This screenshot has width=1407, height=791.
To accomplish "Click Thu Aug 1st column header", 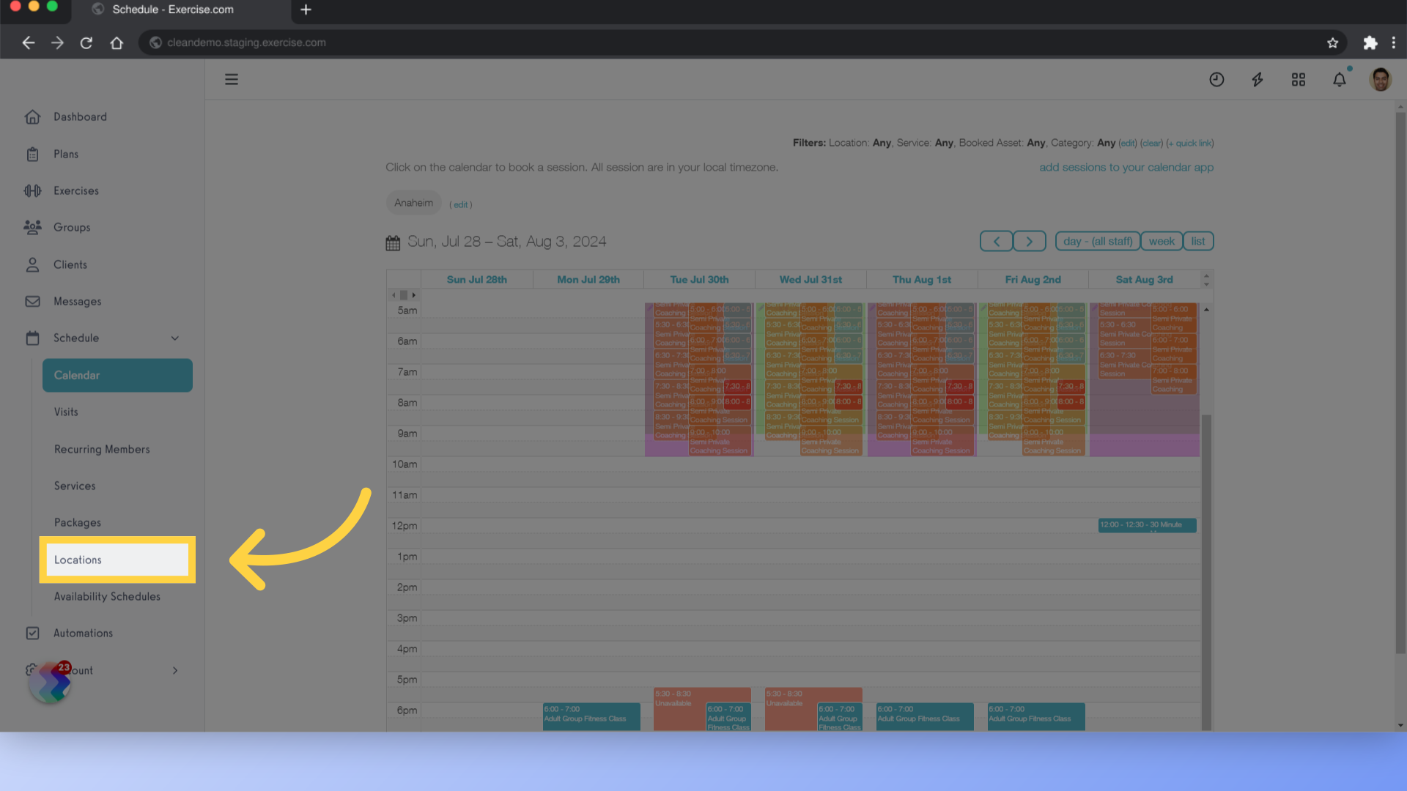I will click(922, 280).
